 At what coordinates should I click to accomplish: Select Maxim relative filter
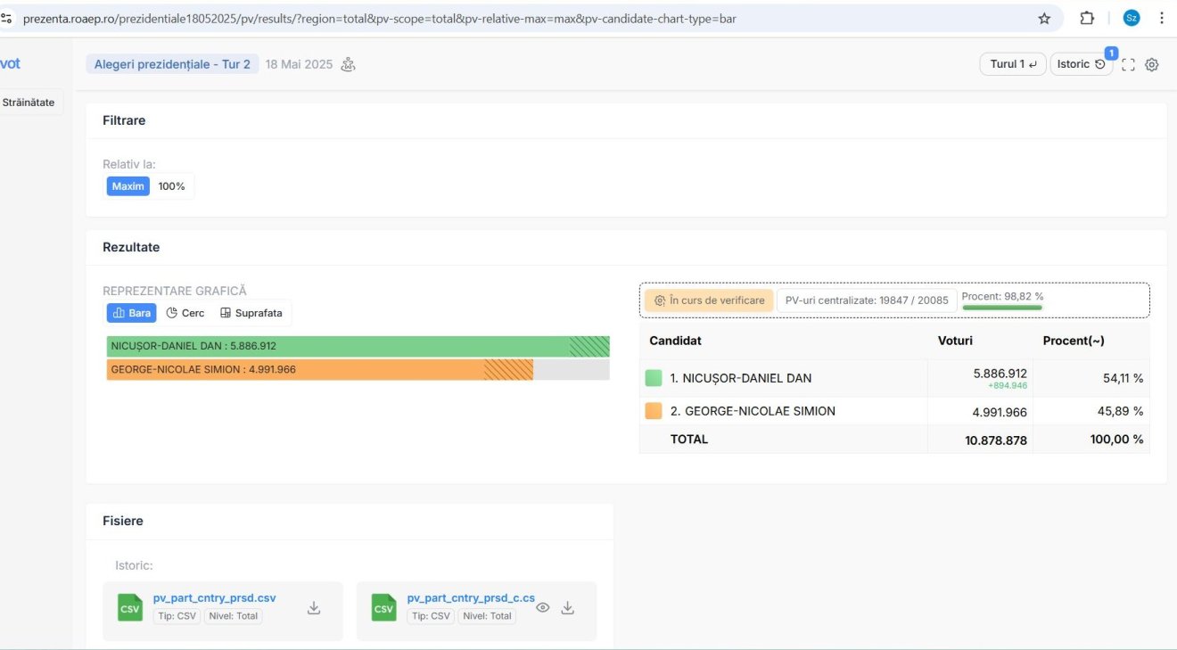[x=128, y=186]
